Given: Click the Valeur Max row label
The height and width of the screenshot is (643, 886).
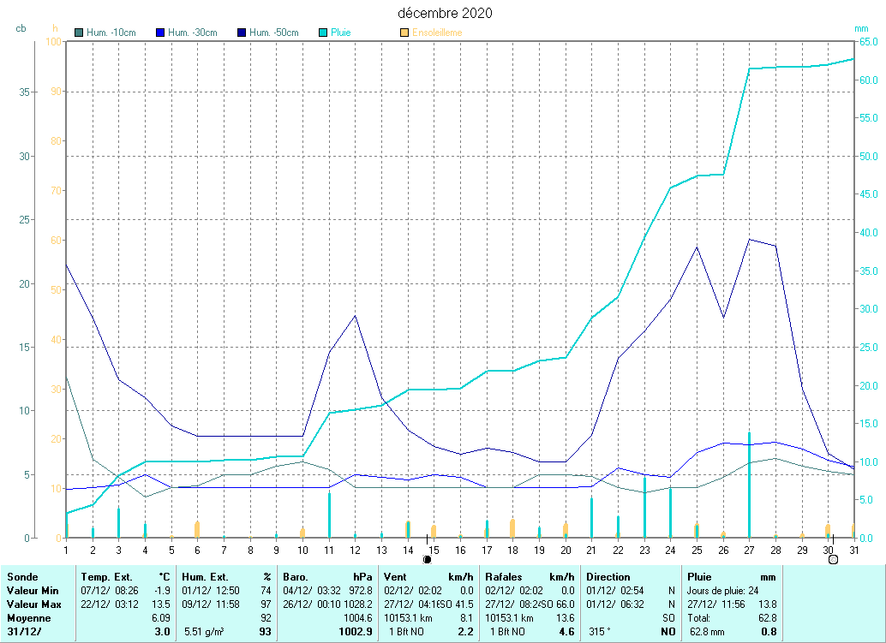Looking at the screenshot, I should 31,604.
